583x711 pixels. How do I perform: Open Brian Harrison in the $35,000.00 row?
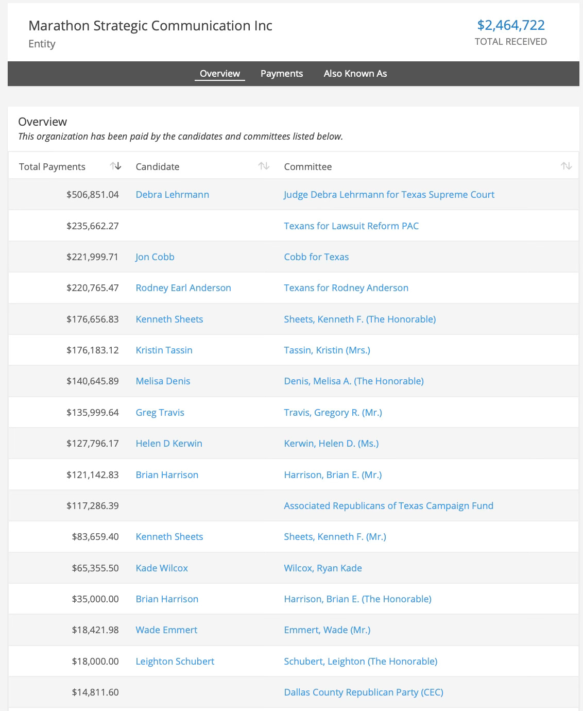pos(167,599)
